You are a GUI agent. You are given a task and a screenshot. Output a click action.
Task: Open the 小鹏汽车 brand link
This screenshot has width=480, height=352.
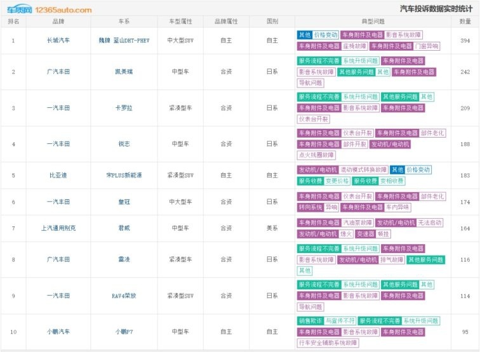(58, 332)
